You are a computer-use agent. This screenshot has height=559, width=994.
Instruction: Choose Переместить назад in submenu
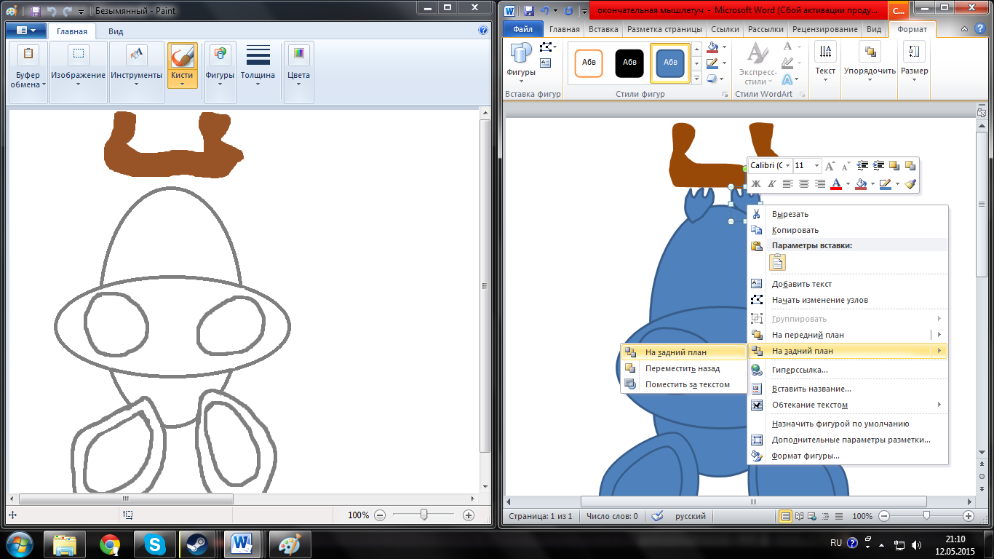[x=683, y=368]
